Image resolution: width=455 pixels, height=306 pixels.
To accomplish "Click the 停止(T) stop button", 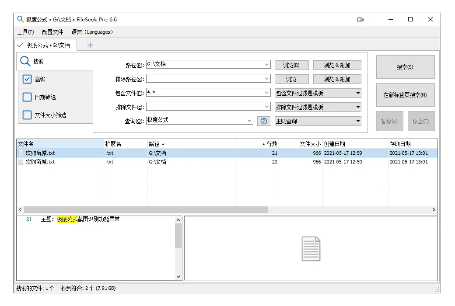I will point(421,121).
